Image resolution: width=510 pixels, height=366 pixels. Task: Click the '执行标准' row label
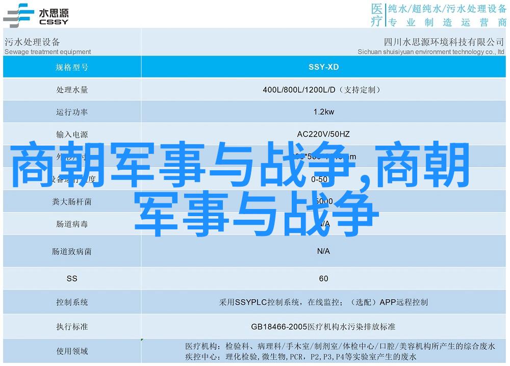[x=72, y=327]
